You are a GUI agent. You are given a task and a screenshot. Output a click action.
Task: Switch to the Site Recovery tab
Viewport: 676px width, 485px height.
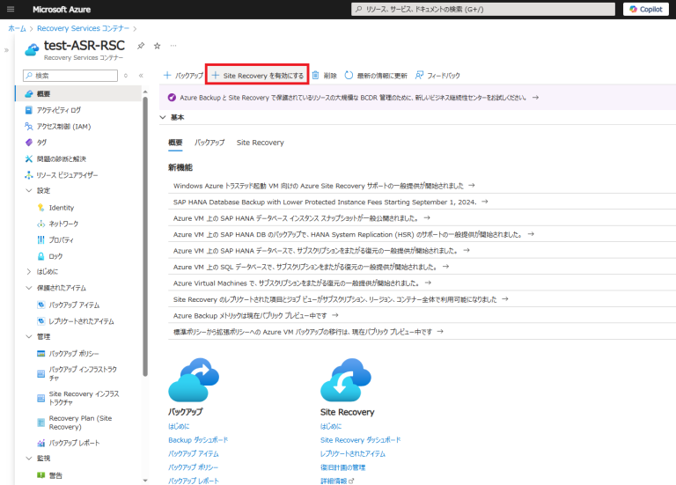tap(260, 143)
